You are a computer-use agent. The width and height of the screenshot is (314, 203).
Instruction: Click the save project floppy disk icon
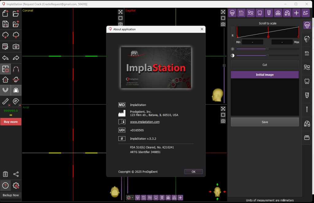click(5, 24)
